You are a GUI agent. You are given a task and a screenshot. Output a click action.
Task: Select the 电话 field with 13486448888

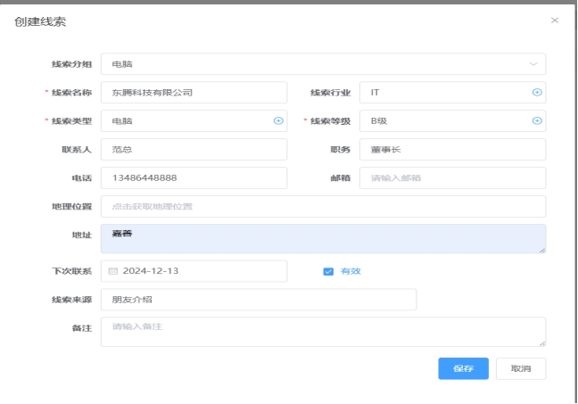194,178
